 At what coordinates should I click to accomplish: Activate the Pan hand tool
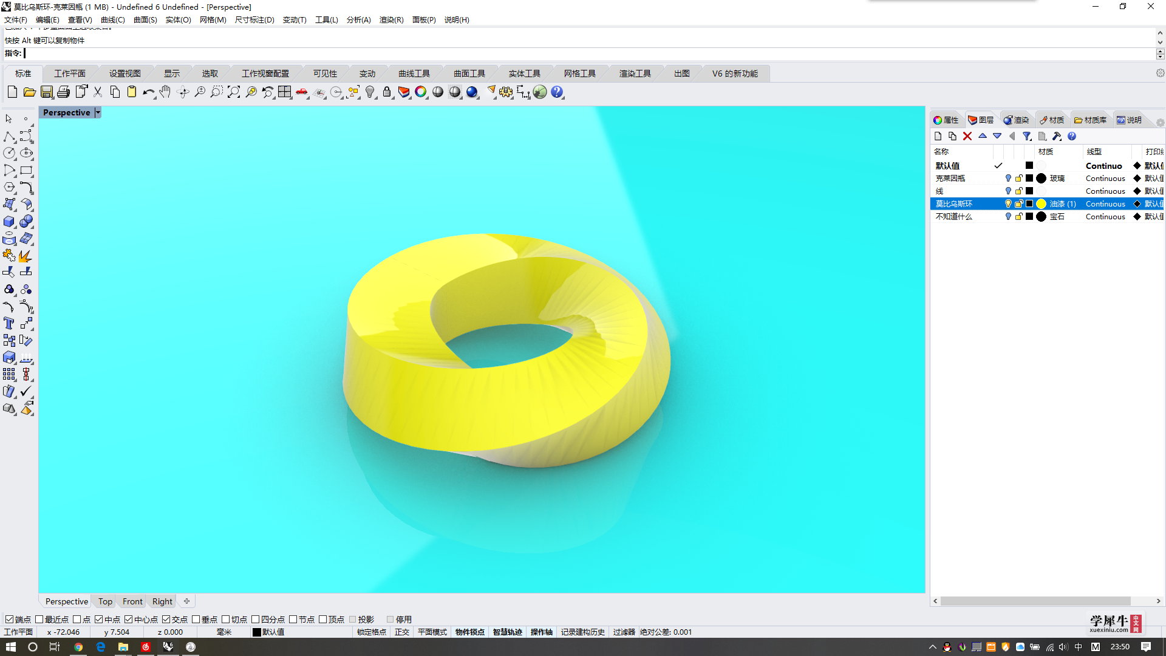165,92
